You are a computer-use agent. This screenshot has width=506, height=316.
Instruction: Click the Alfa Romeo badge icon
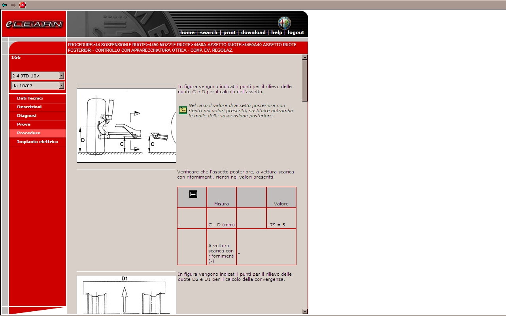coord(284,23)
